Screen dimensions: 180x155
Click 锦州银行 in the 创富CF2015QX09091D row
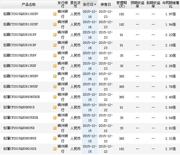click(63, 107)
